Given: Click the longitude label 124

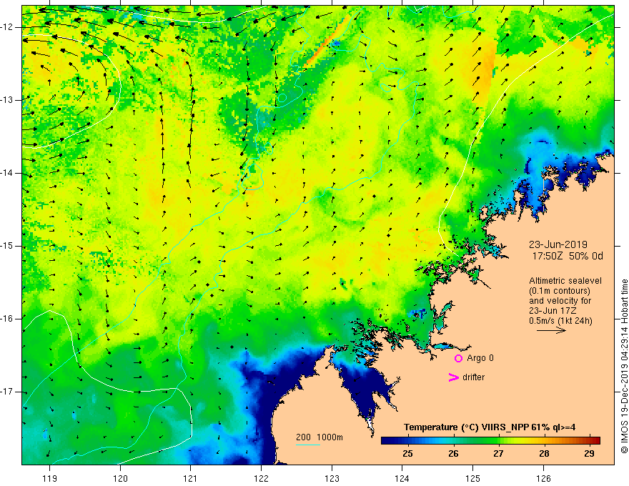Looking at the screenshot, I should (x=402, y=478).
